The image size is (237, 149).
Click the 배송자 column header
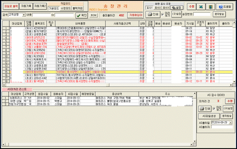pyautogui.click(x=178, y=23)
